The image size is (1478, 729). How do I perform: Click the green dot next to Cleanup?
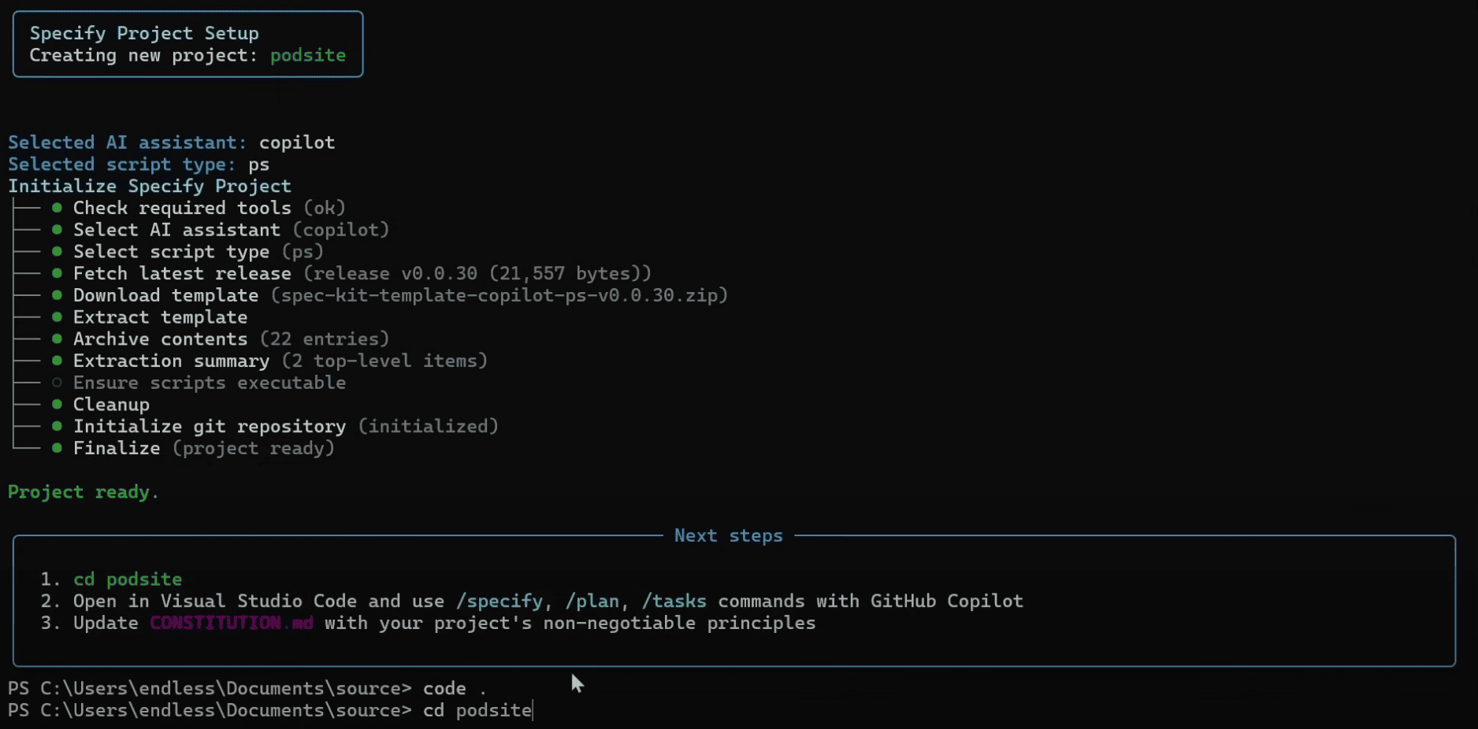point(58,405)
